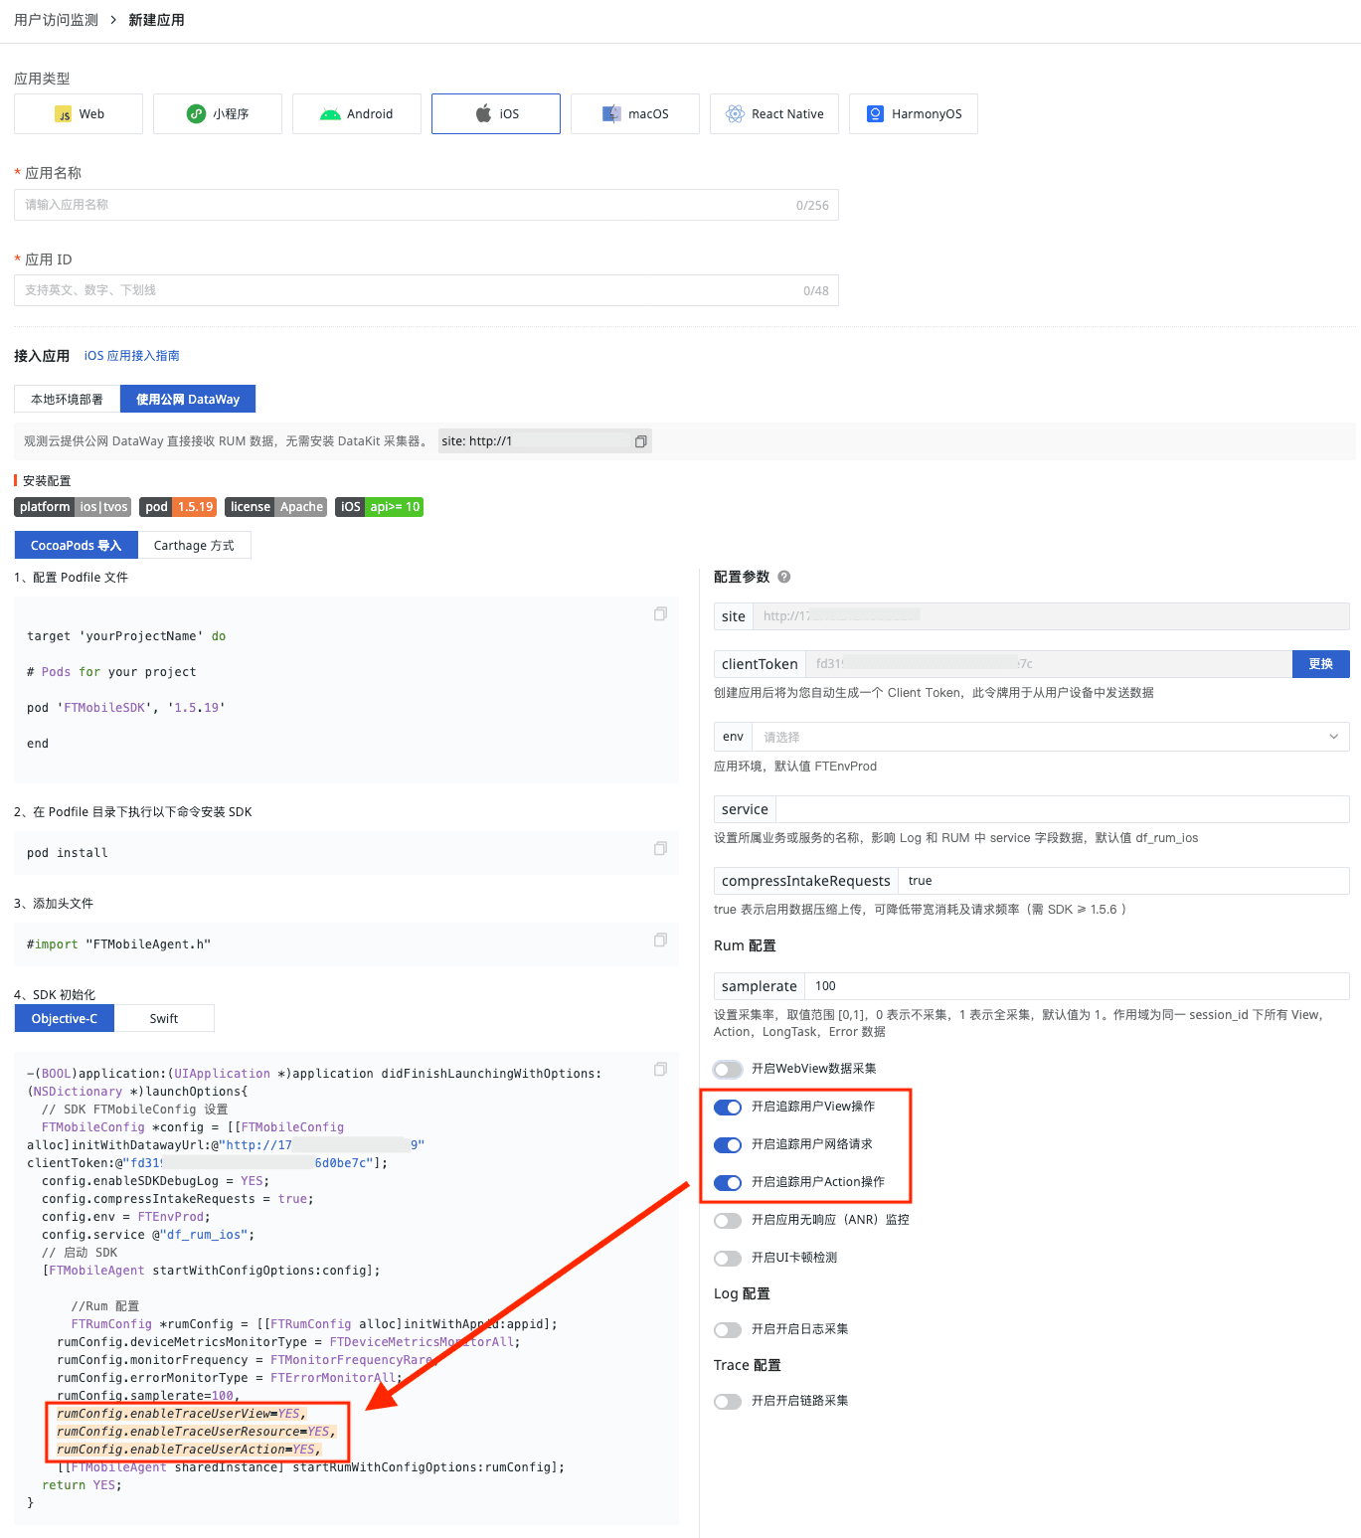This screenshot has width=1361, height=1538.
Task: Disable the 开启追踪用户View操作 toggle
Action: pos(728,1108)
